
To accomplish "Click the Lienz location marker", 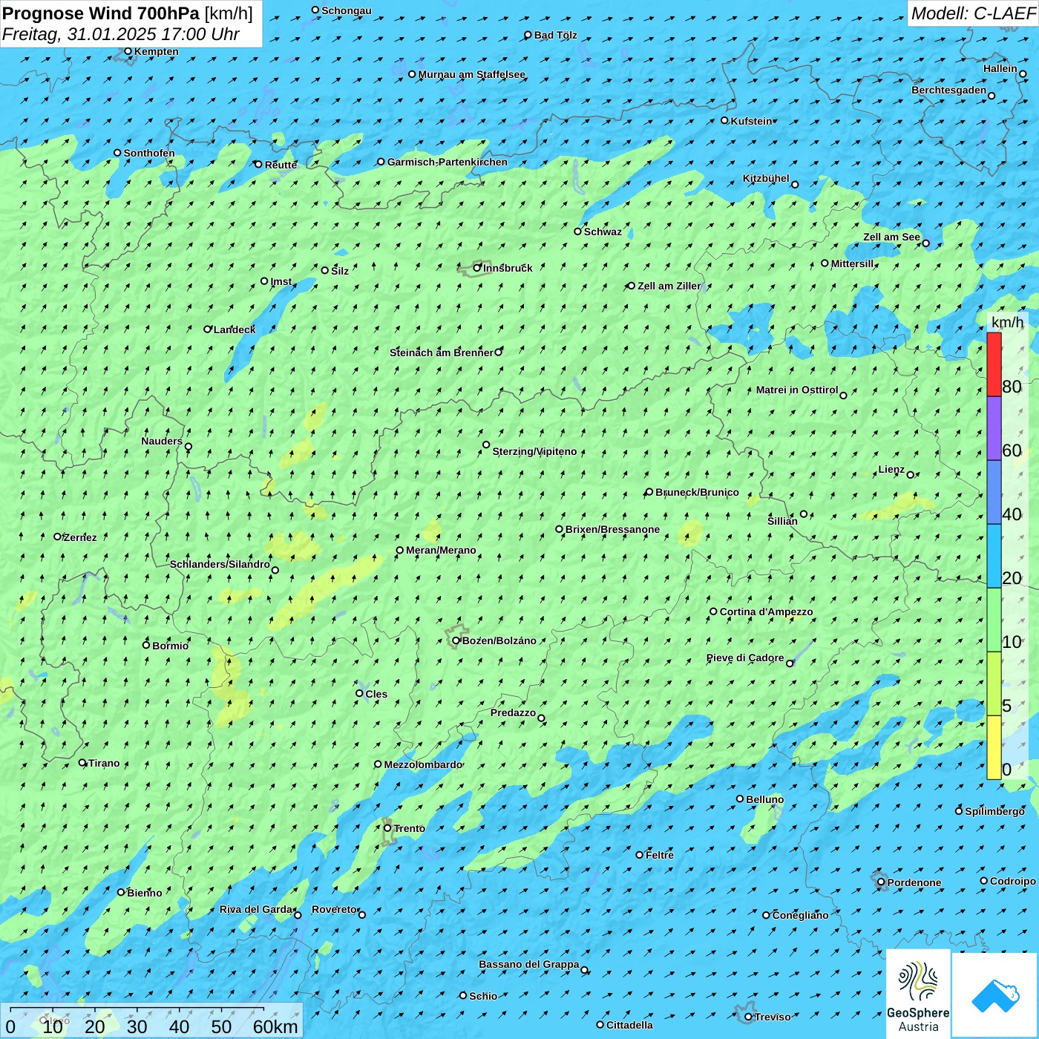I will tap(911, 474).
